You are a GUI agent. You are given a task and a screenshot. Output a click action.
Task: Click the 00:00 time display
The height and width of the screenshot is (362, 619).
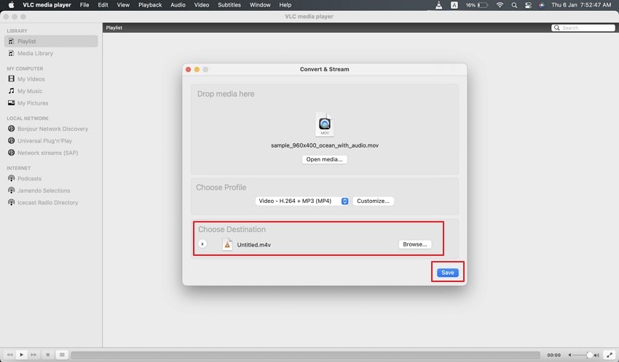tap(554, 355)
